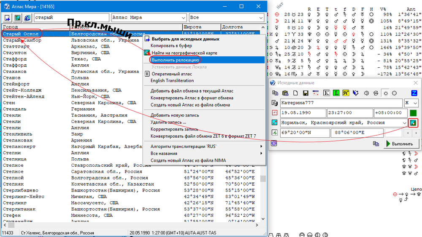Image resolution: width=422 pixels, height=237 pixels.
Task: Click the select-for-source-data icon in the Atlas toolbar
Action: [x=7, y=18]
